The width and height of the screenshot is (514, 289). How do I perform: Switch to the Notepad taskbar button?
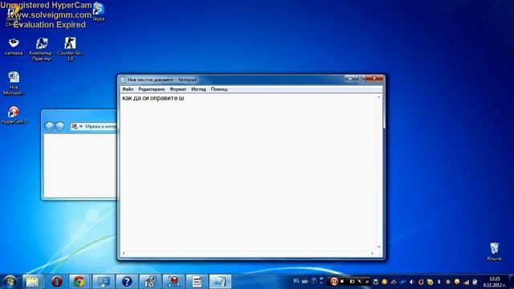click(220, 282)
